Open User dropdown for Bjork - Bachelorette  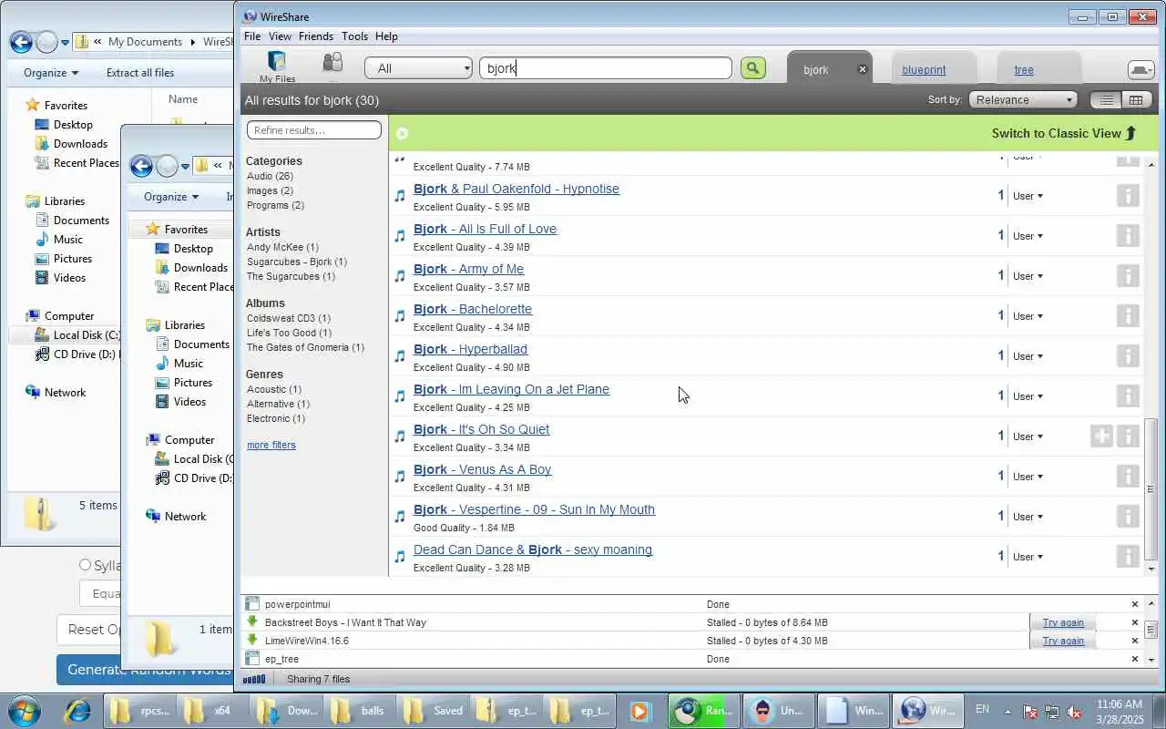(x=1028, y=316)
